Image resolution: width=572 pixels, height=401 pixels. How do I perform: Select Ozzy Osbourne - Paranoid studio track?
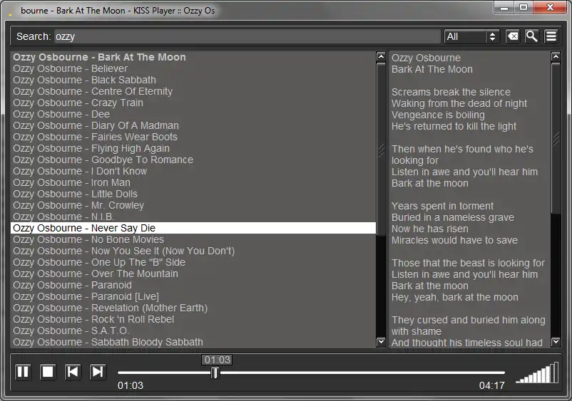pos(193,285)
